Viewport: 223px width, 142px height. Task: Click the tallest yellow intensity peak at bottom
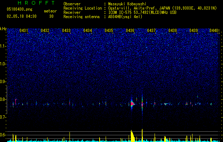[142, 135]
